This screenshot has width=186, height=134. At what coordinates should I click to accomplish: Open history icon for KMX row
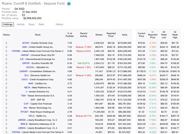(x=6, y=84)
